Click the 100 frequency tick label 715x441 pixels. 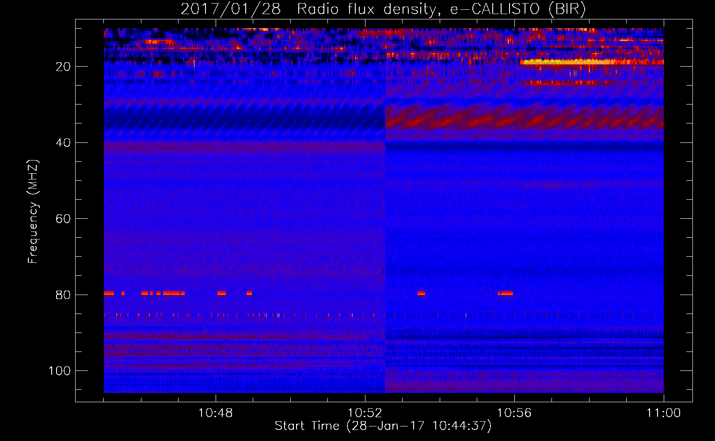60,371
